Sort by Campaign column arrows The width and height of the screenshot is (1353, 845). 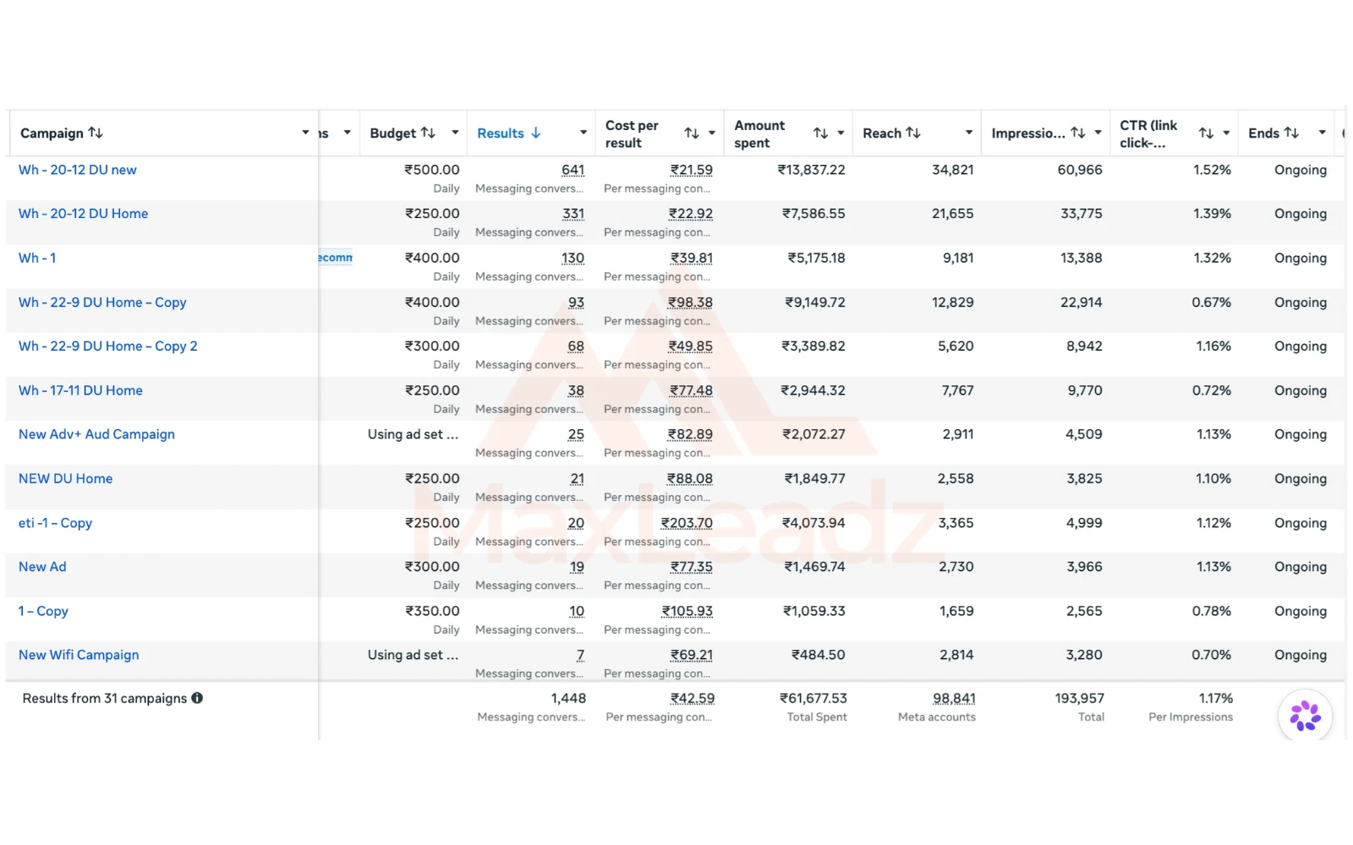click(x=96, y=133)
